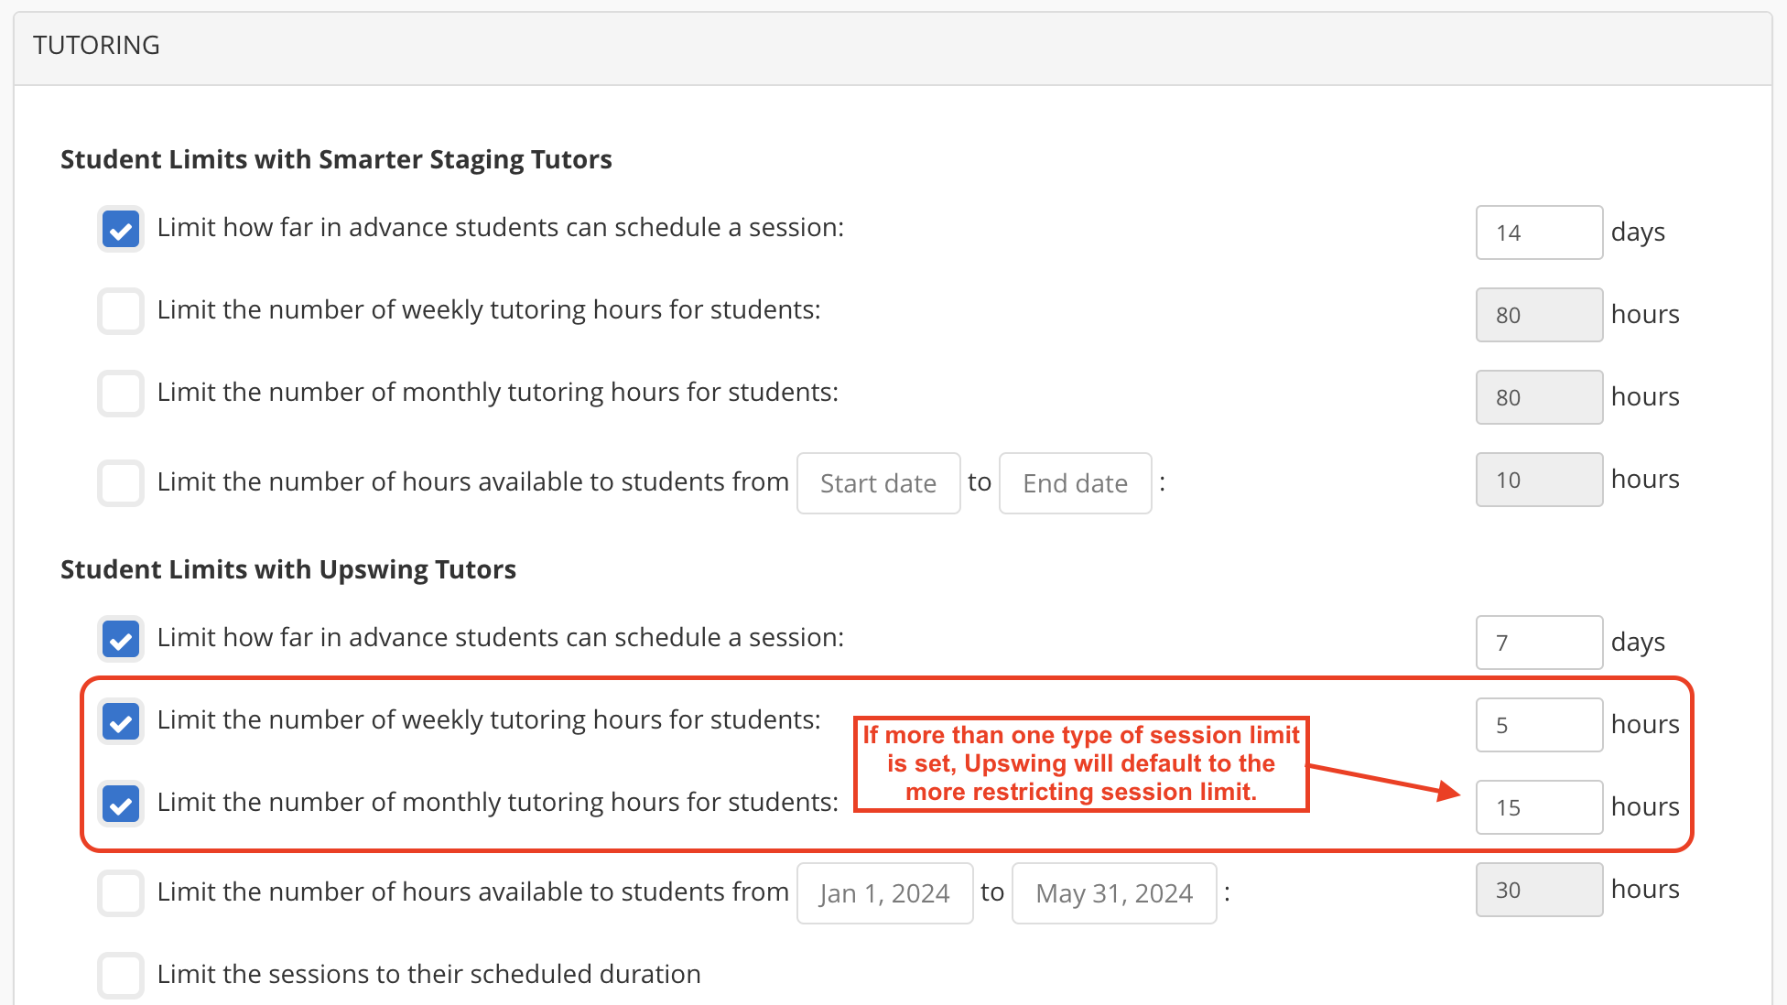Open the Jan 1, 2024 date field
Screen dimensions: 1787x1005
tap(884, 893)
